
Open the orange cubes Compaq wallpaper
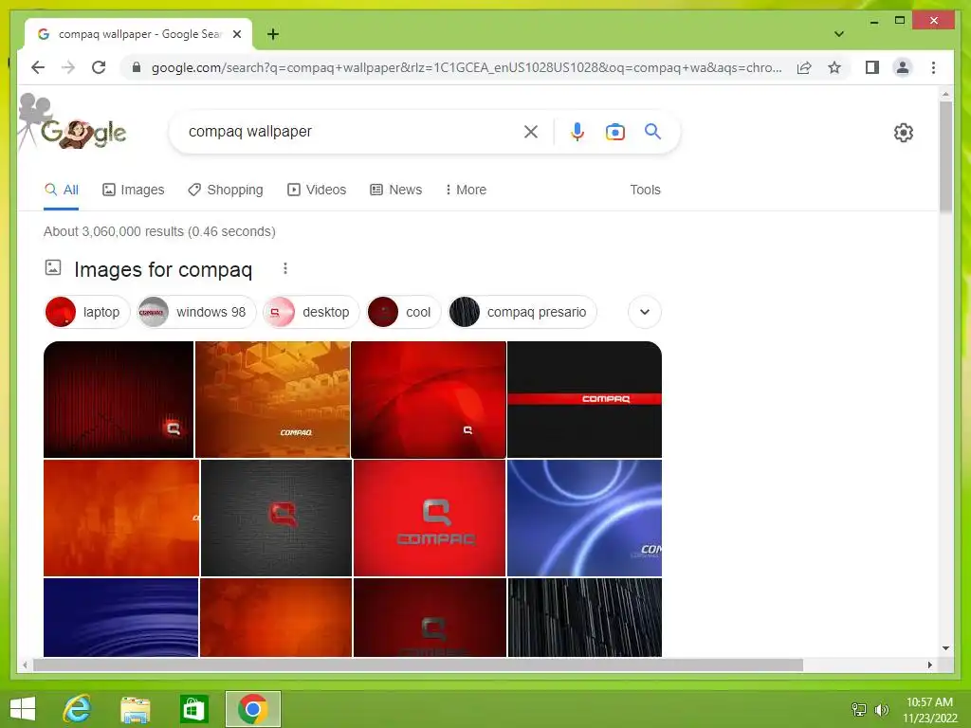click(272, 399)
